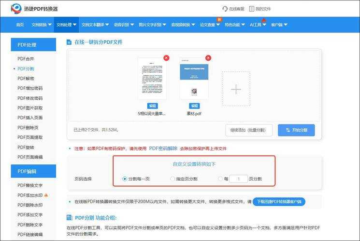Click PDF编辑 sidebar header
This screenshot has height=241, width=360.
point(33,171)
